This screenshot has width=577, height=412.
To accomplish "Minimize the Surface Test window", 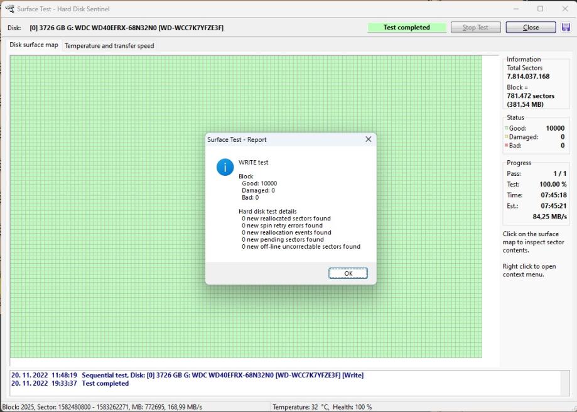I will [x=516, y=9].
